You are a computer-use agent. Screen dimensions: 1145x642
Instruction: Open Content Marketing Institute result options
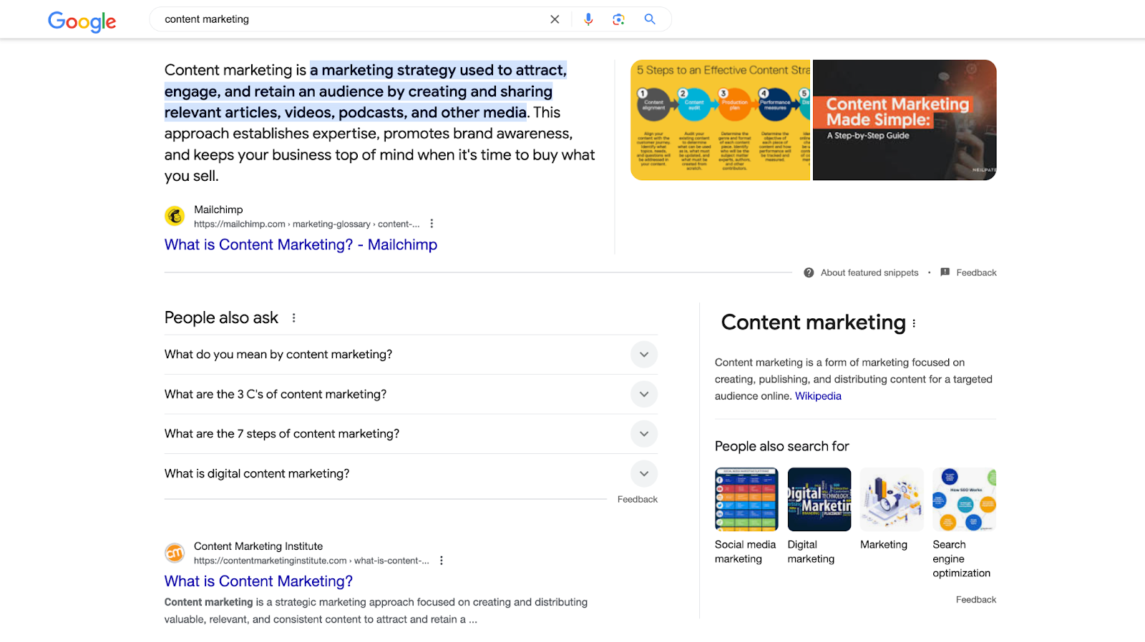442,560
